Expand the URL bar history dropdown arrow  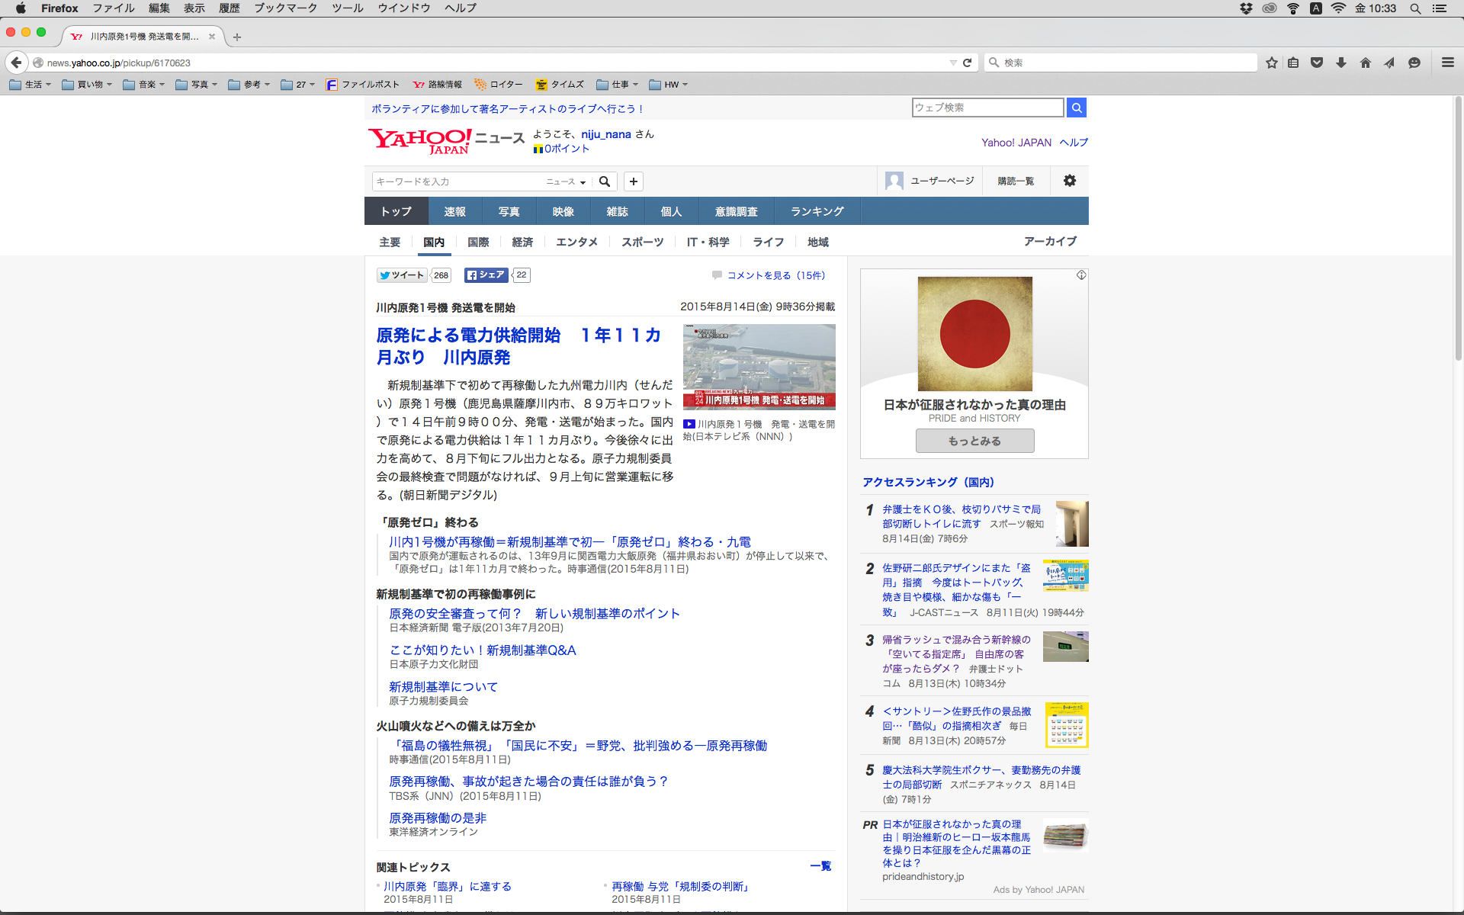point(953,63)
